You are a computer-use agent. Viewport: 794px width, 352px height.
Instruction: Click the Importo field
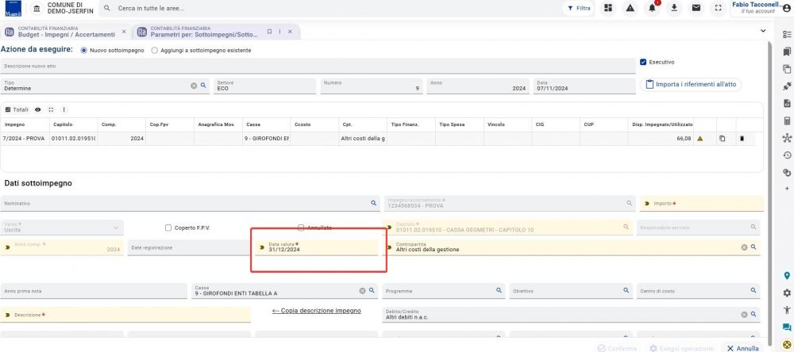(x=702, y=203)
